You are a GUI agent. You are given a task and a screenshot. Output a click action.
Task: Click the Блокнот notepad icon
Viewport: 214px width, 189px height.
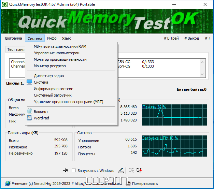click(x=29, y=111)
